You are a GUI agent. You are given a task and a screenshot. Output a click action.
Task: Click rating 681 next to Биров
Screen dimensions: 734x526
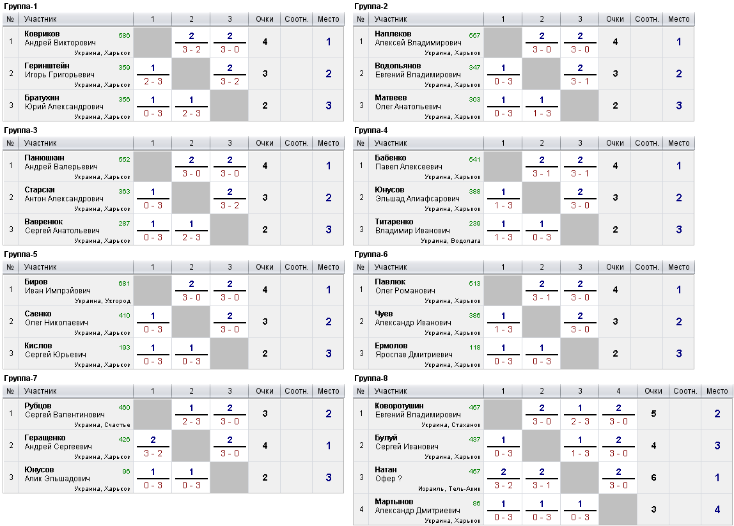click(124, 283)
